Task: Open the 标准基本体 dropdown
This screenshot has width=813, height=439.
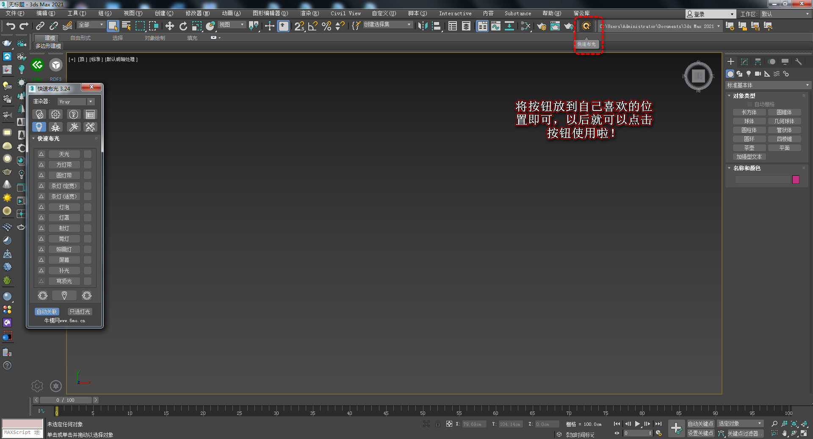Action: pyautogui.click(x=767, y=85)
